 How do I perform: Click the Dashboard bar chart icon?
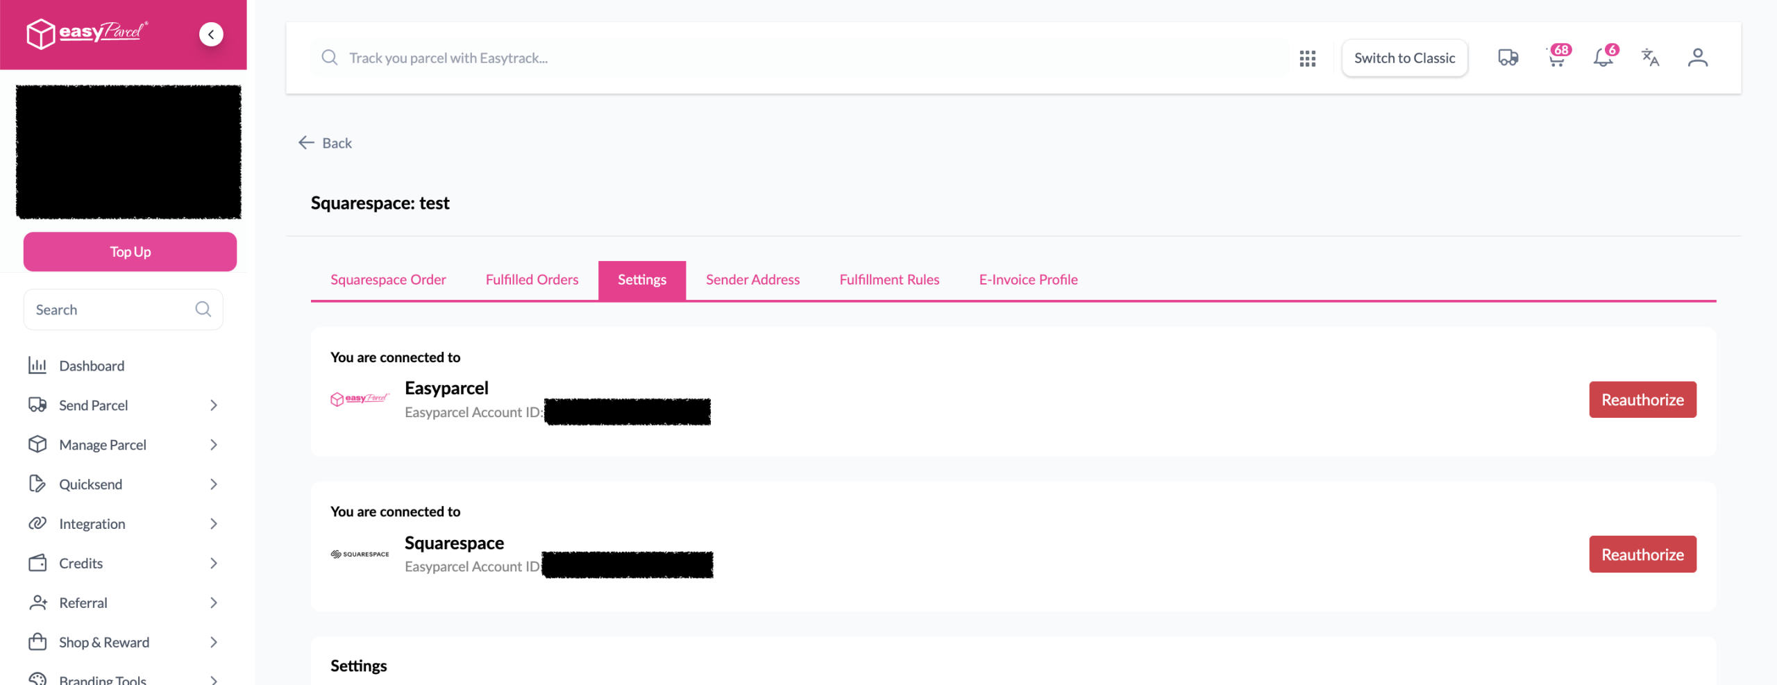pos(37,365)
